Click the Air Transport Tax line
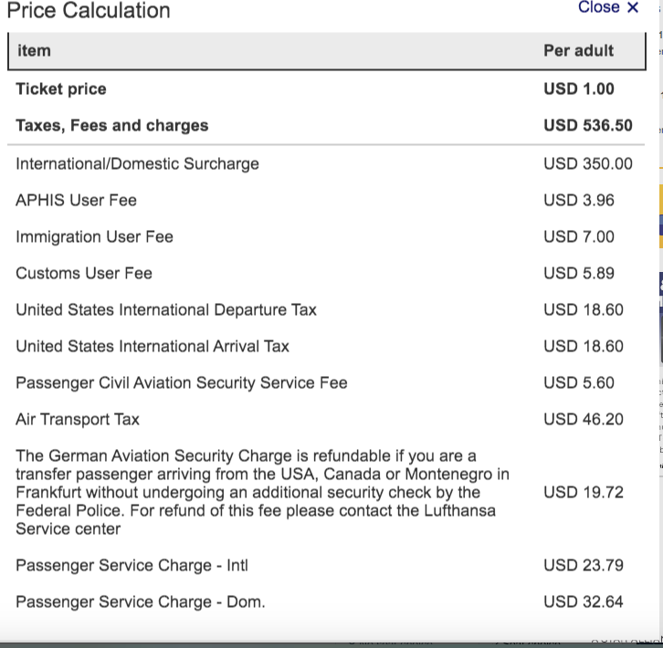Screen dimensions: 663x648 (326, 419)
